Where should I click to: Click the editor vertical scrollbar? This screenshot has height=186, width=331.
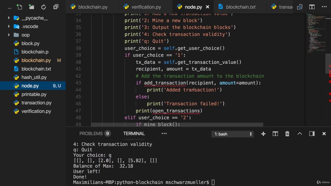pyautogui.click(x=328, y=64)
